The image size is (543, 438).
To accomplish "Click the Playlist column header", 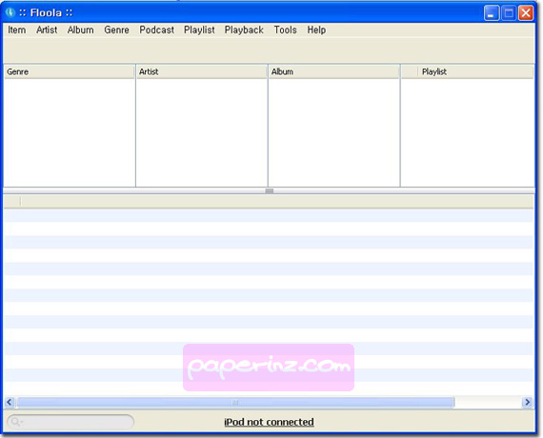I will coord(467,71).
